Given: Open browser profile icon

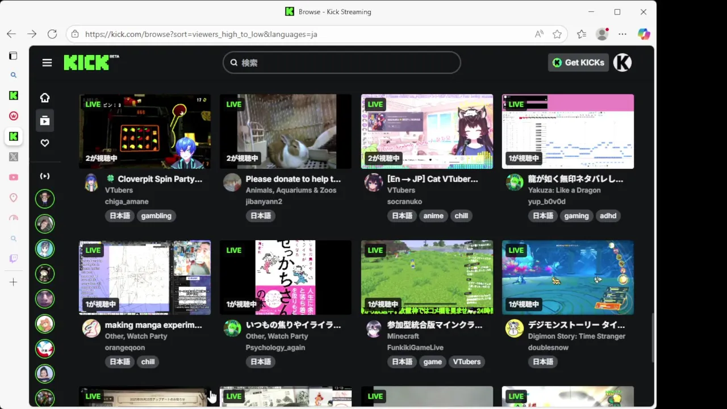Looking at the screenshot, I should click(602, 34).
